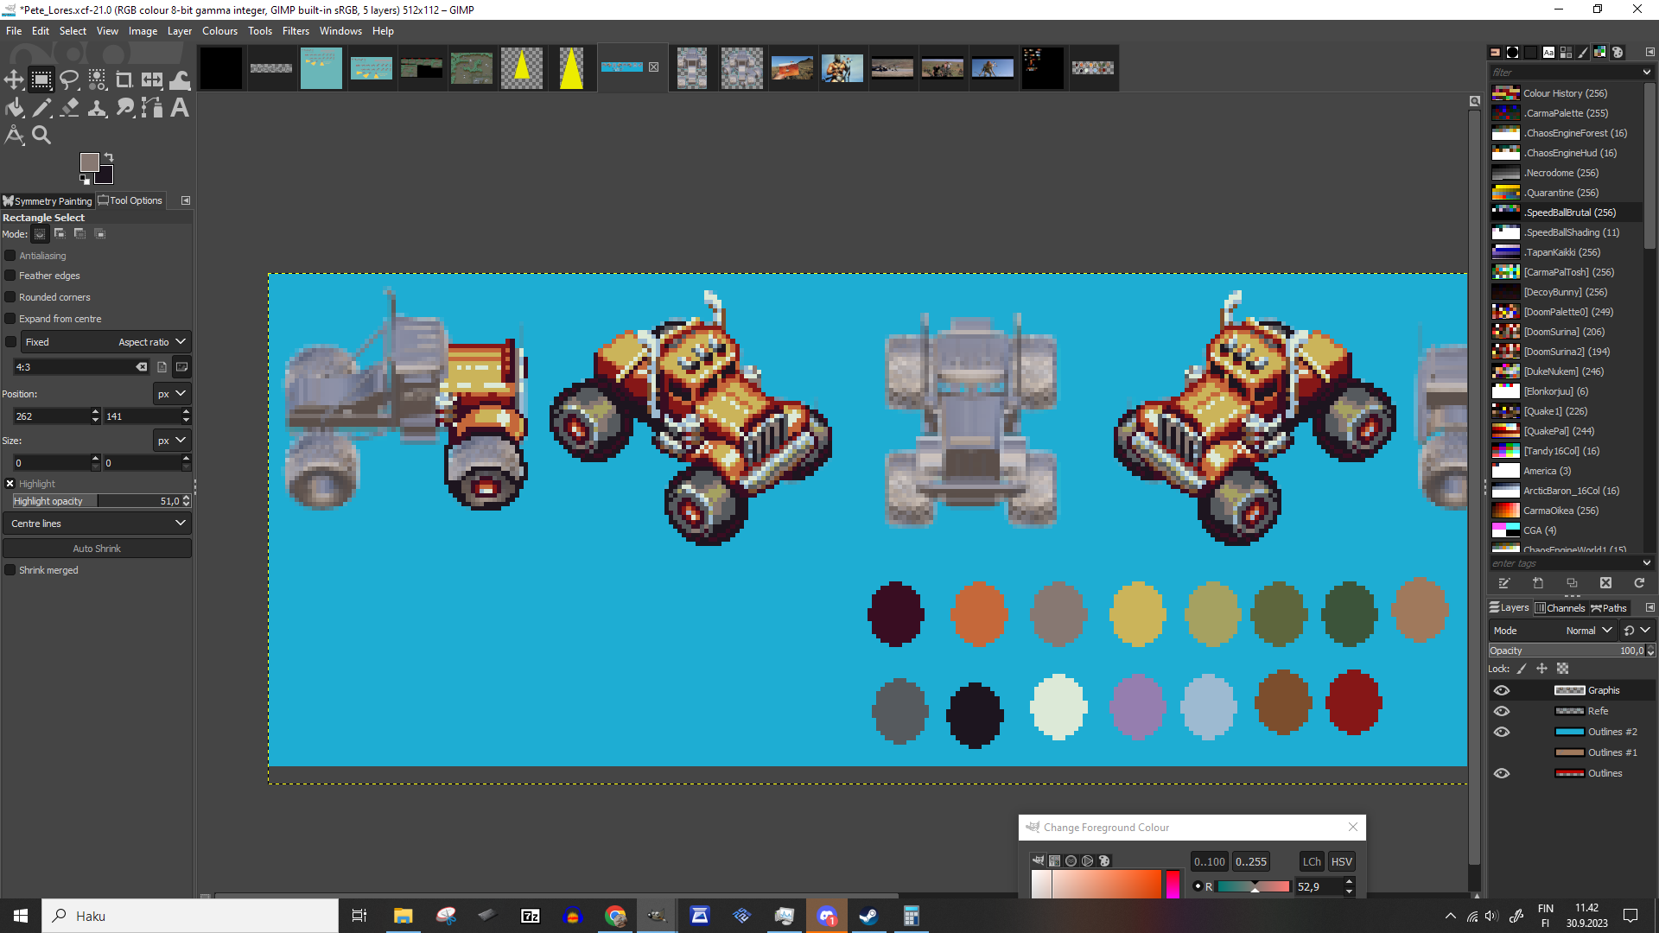The height and width of the screenshot is (933, 1659).
Task: Swap foreground and background colours arrow
Action: (109, 157)
